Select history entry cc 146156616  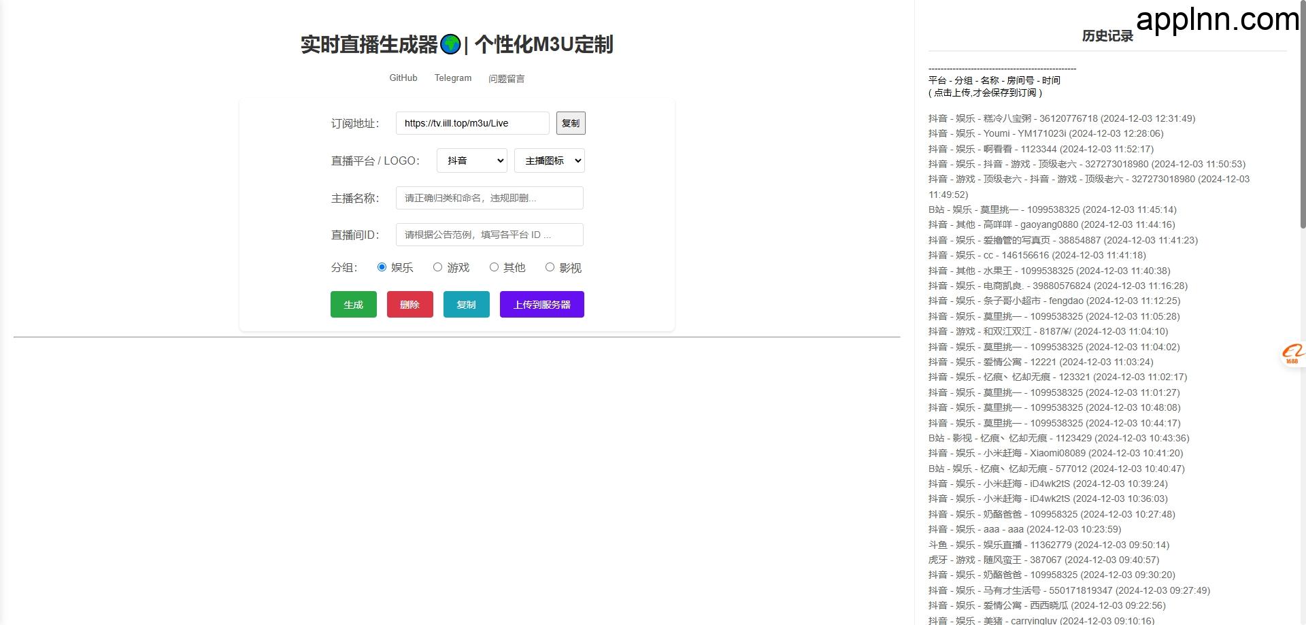coord(1037,255)
